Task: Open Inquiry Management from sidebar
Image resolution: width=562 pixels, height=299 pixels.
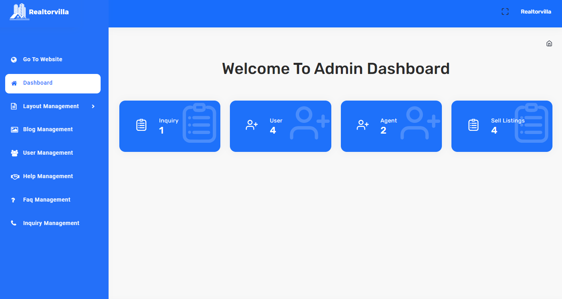Action: pyautogui.click(x=51, y=223)
